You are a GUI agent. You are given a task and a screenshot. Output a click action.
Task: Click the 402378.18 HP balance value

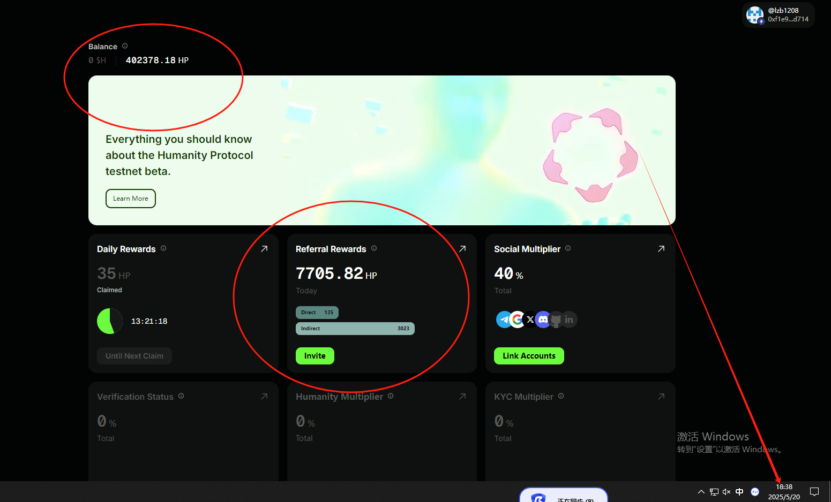pos(157,60)
